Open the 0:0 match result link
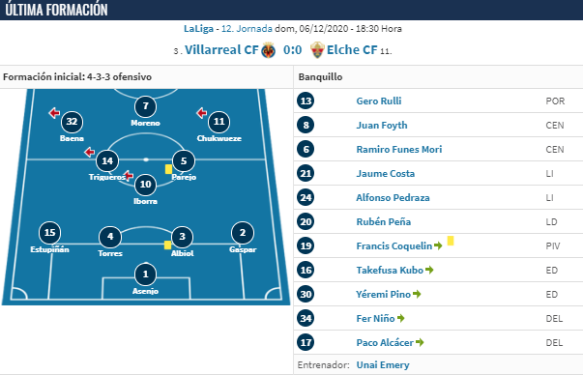 pos(293,50)
